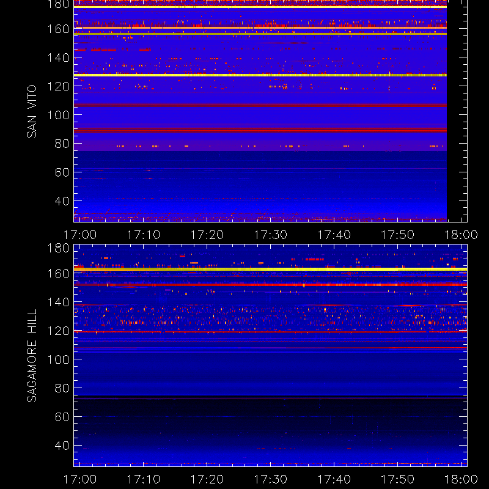This screenshot has width=489, height=489.
Task: Click the bright yellow band near 163 MHz in SAGAMORE HILL plot
Action: pyautogui.click(x=270, y=269)
